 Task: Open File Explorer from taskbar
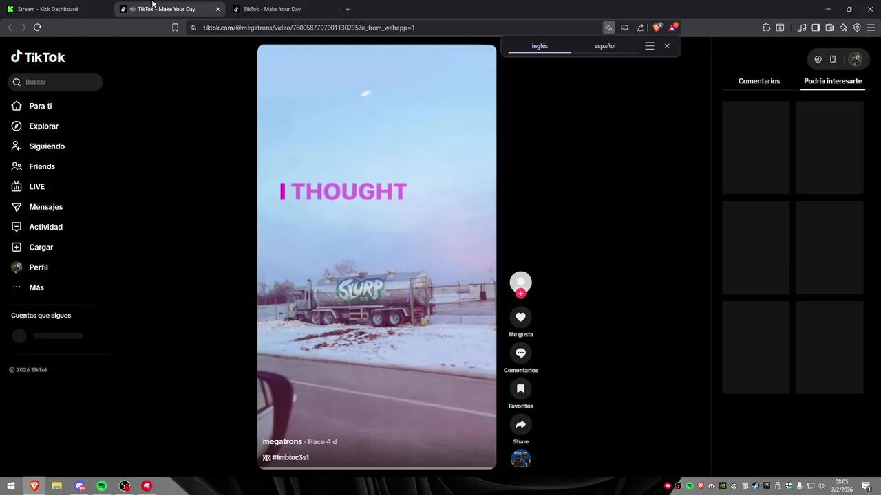pyautogui.click(x=56, y=486)
